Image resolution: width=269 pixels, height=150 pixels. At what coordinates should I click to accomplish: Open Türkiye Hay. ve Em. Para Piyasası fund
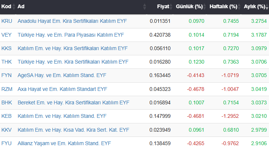[71, 35]
